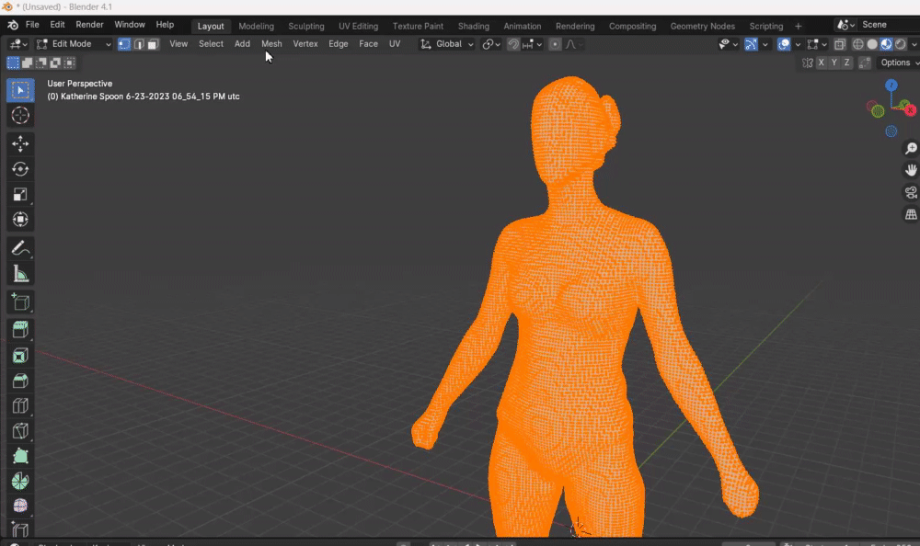Open Global transform orientation dropdown
This screenshot has height=546, width=920.
tap(446, 44)
